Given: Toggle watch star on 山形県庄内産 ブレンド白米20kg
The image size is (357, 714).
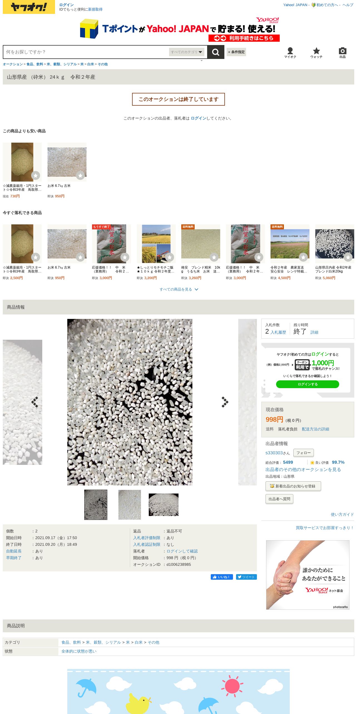Looking at the screenshot, I should [348, 257].
